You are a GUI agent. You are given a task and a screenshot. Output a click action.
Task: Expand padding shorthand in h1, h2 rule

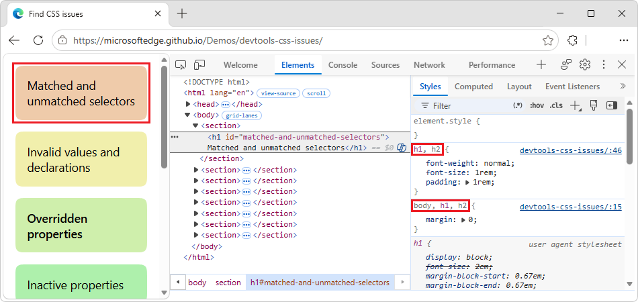point(467,183)
